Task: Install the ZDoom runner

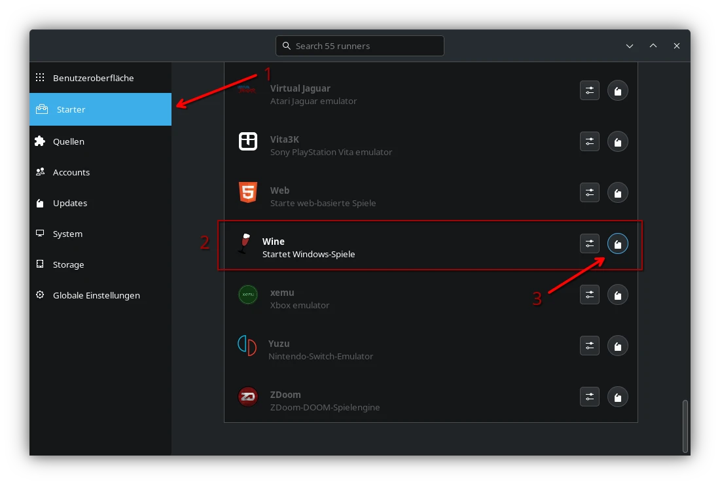Action: [618, 397]
